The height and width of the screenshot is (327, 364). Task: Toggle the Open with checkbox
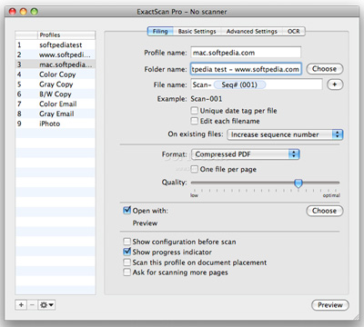pos(126,210)
